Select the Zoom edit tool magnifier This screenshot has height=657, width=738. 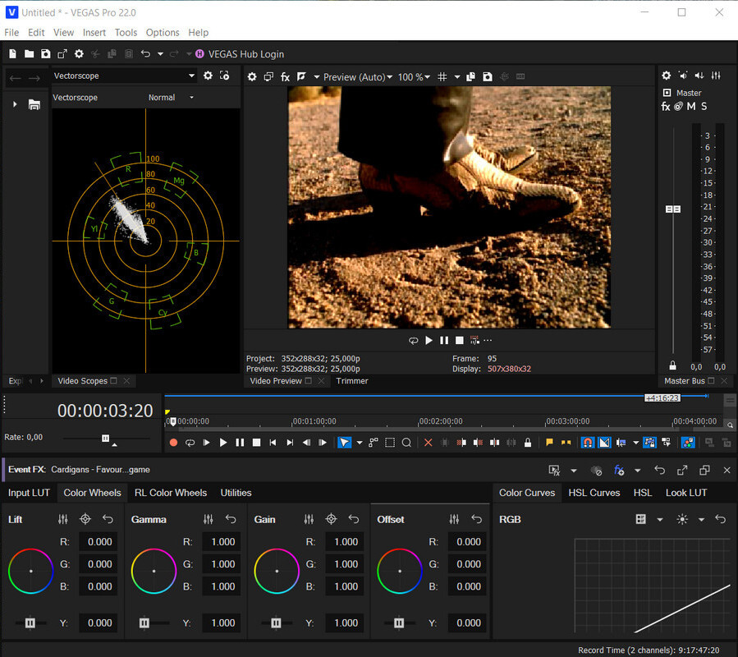[x=406, y=443]
